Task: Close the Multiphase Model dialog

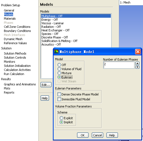Action: point(138,52)
